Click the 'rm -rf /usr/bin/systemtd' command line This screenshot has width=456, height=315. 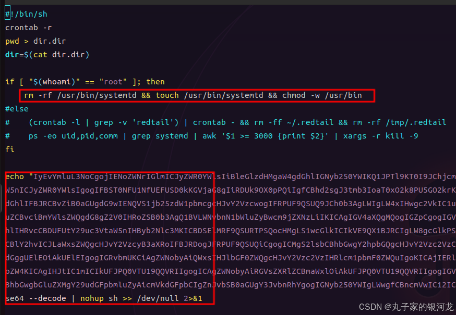point(193,95)
